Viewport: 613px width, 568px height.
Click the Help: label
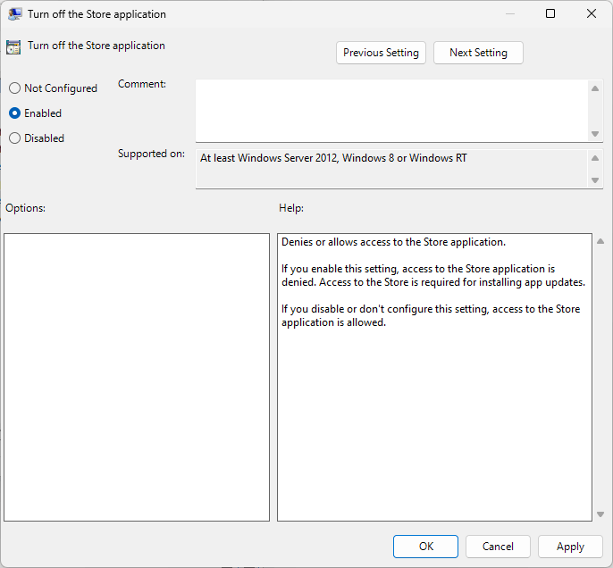(291, 208)
